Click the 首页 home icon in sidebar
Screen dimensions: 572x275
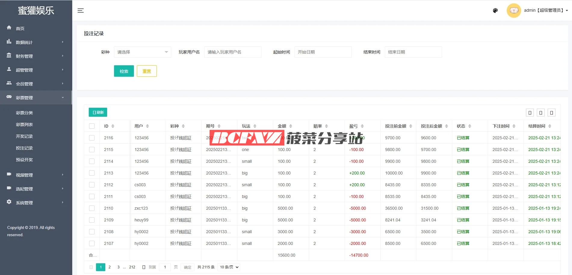pyautogui.click(x=9, y=28)
